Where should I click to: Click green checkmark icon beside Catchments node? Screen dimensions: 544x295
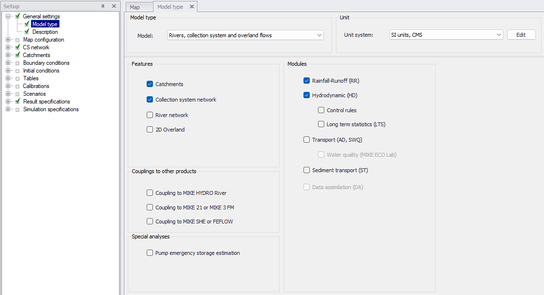pyautogui.click(x=18, y=55)
